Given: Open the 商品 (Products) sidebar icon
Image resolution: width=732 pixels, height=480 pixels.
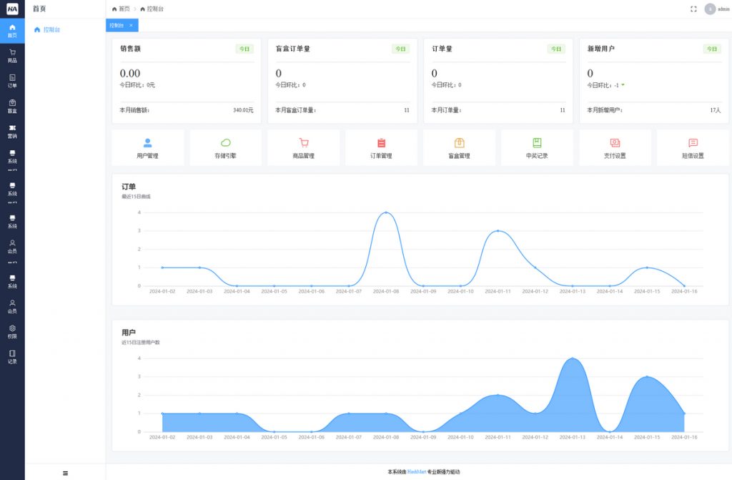Looking at the screenshot, I should [x=12, y=56].
